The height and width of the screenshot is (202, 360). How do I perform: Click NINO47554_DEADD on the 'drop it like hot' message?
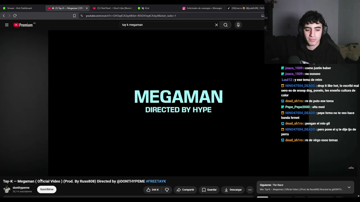[x=300, y=86]
